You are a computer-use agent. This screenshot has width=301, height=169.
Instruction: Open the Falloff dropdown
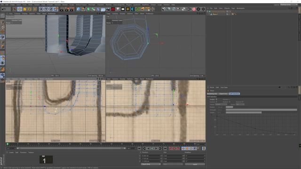(x=221, y=104)
